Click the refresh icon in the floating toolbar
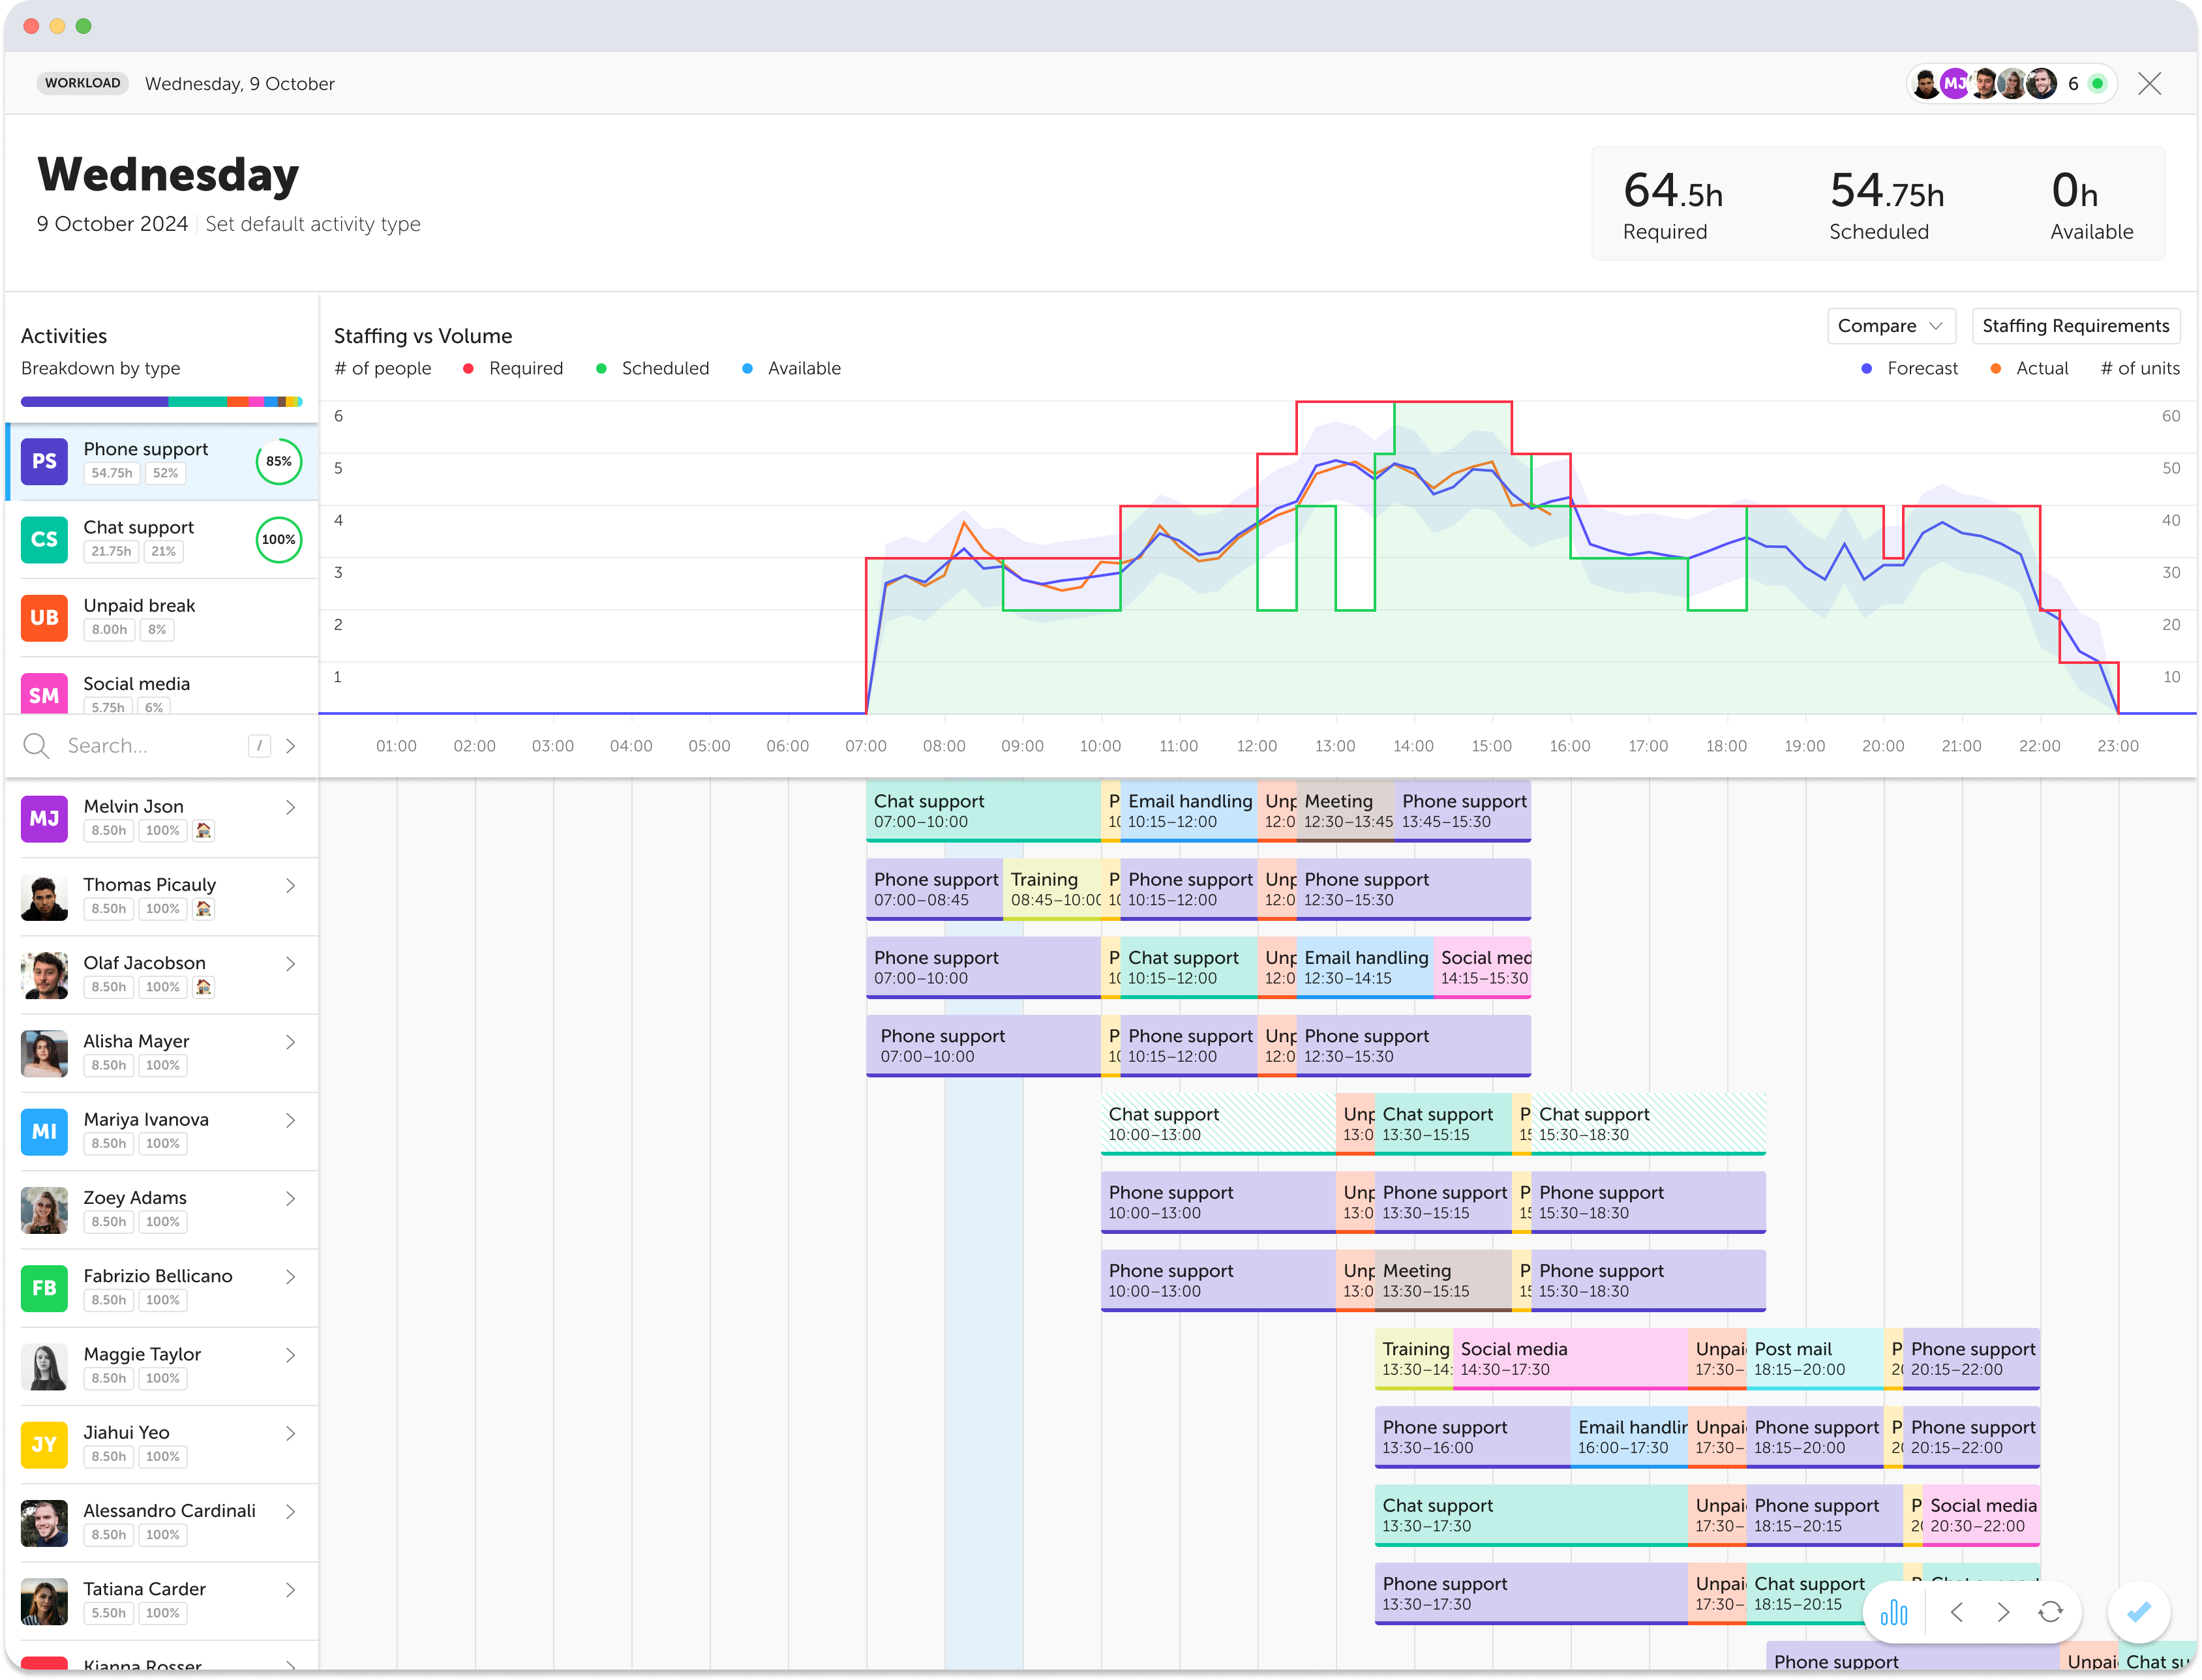The image size is (2202, 1680). [x=2050, y=1612]
